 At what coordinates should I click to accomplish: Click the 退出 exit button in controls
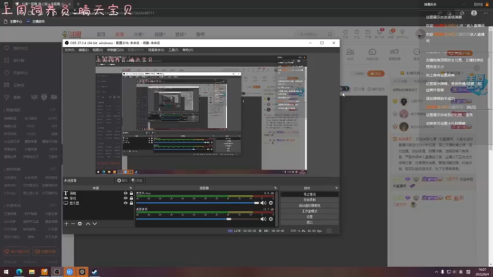pos(309,223)
